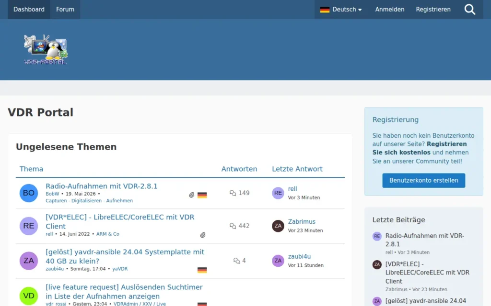
Task: Open the ARM & Co category link
Action: coord(108,234)
